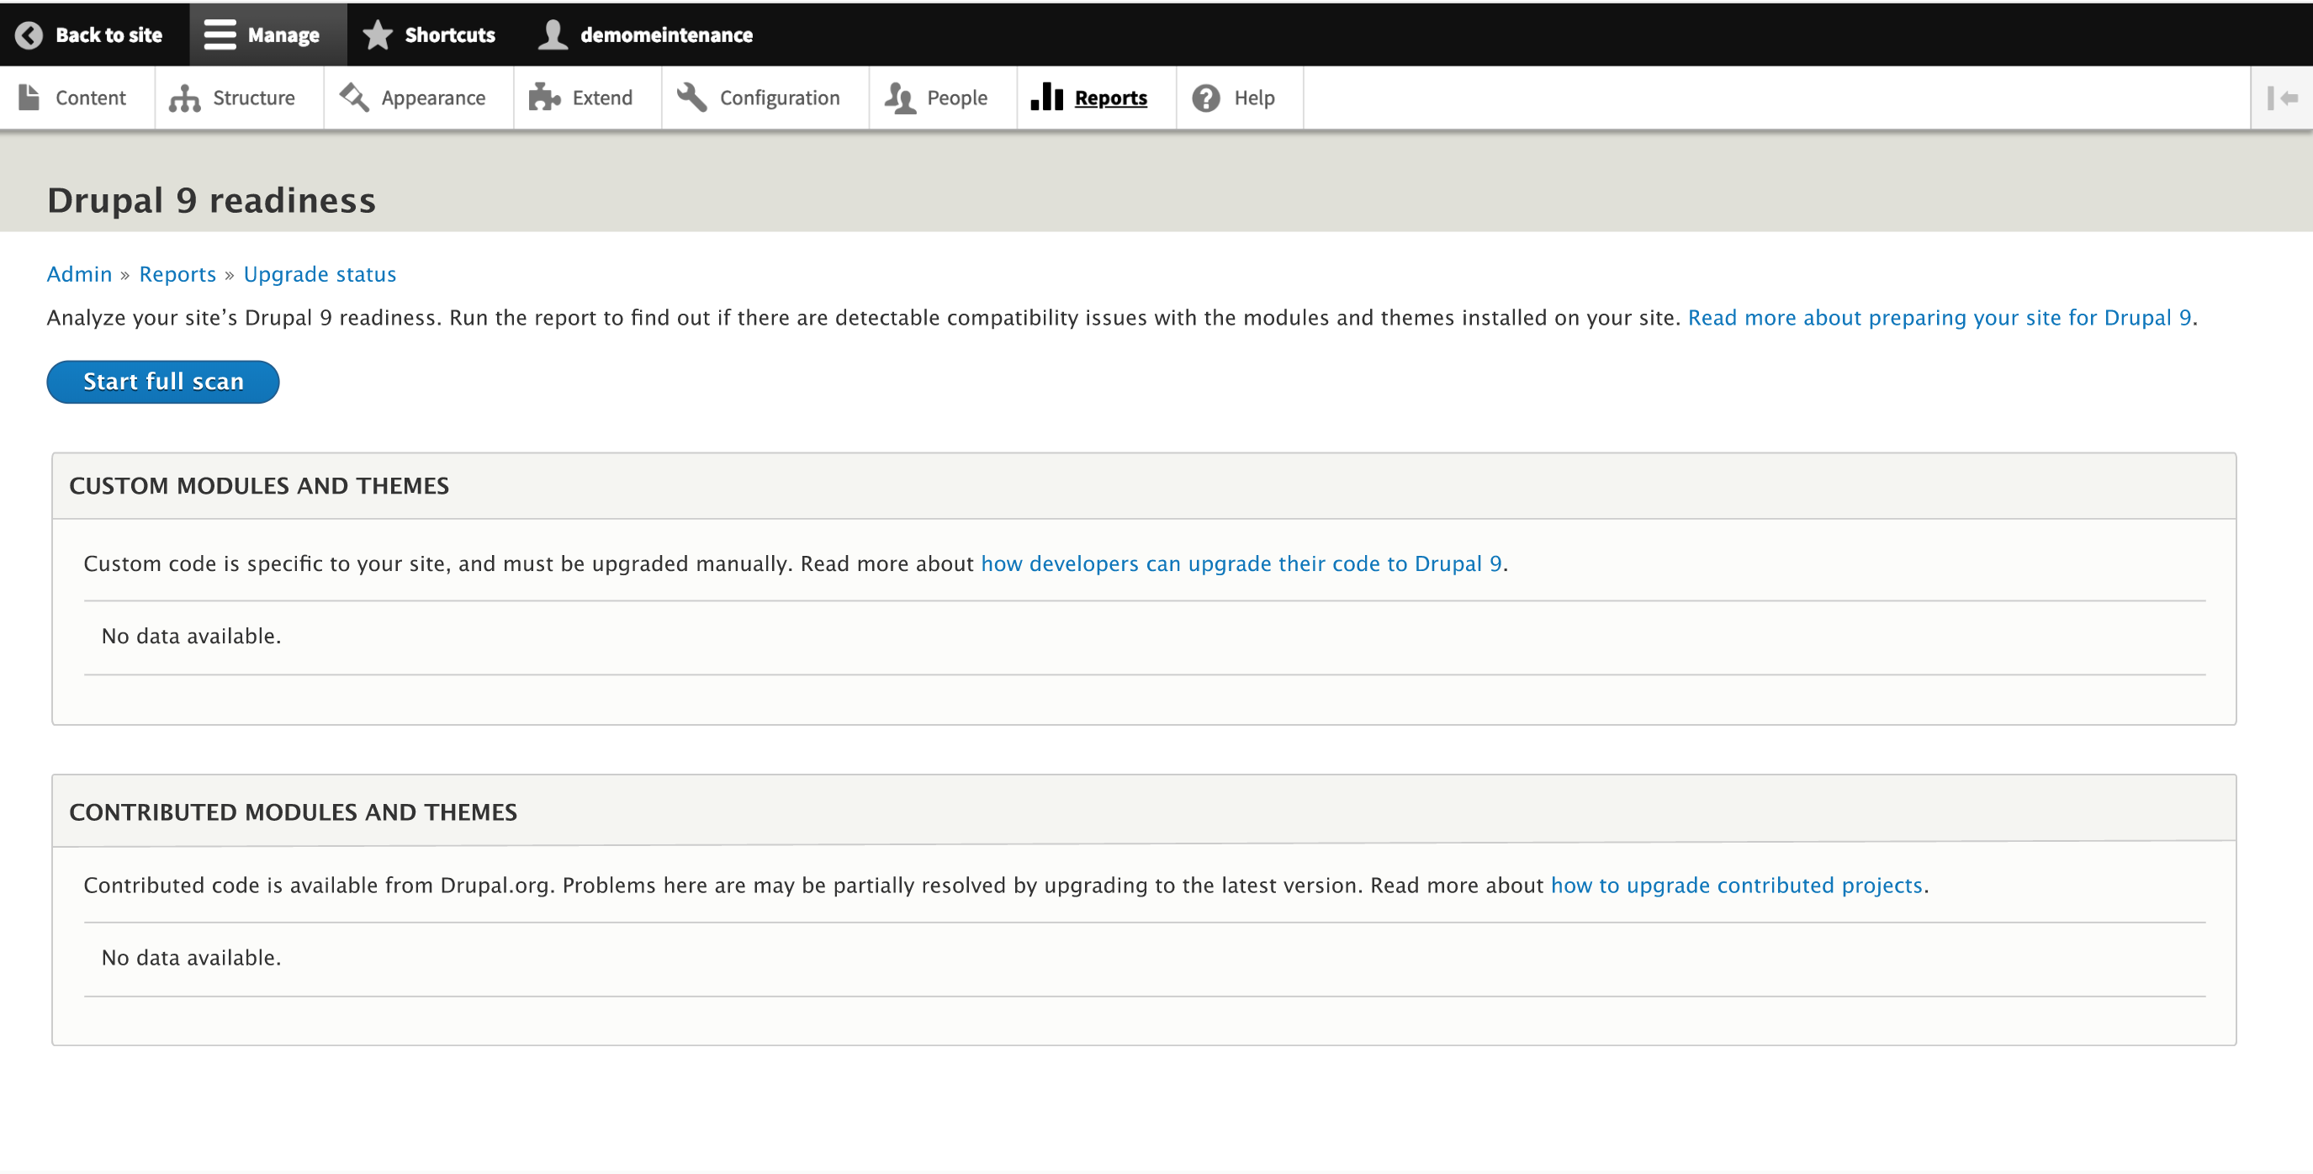Click the Back to site arrow icon

click(x=29, y=35)
